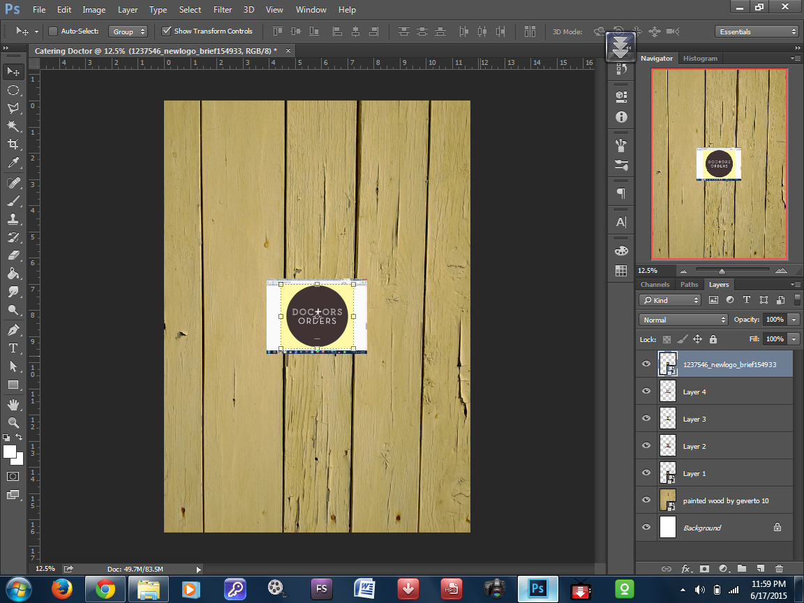Delete layer using trash icon
The height and width of the screenshot is (603, 804).
[779, 569]
